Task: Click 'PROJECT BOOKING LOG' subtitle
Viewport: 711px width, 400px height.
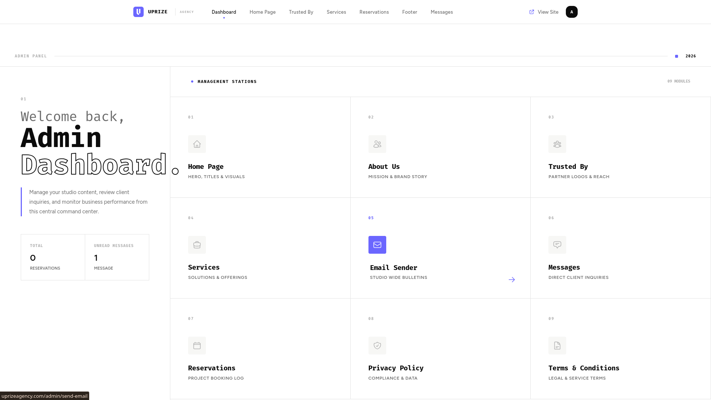Action: coord(216,378)
